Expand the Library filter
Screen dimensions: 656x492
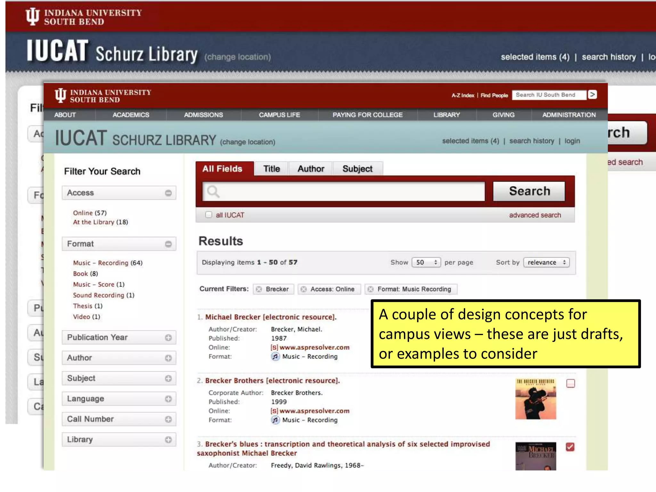click(168, 440)
